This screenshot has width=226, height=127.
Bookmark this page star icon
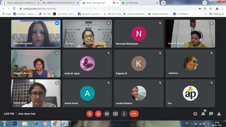point(210,9)
